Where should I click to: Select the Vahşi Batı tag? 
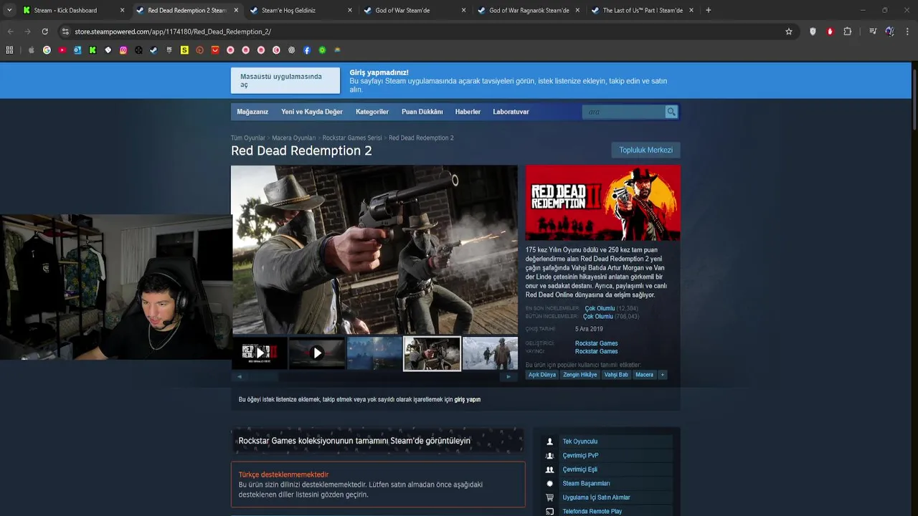coord(616,375)
